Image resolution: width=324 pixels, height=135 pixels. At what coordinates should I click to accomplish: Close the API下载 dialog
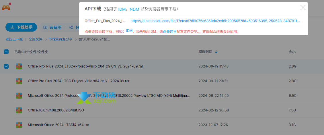pyautogui.click(x=303, y=8)
